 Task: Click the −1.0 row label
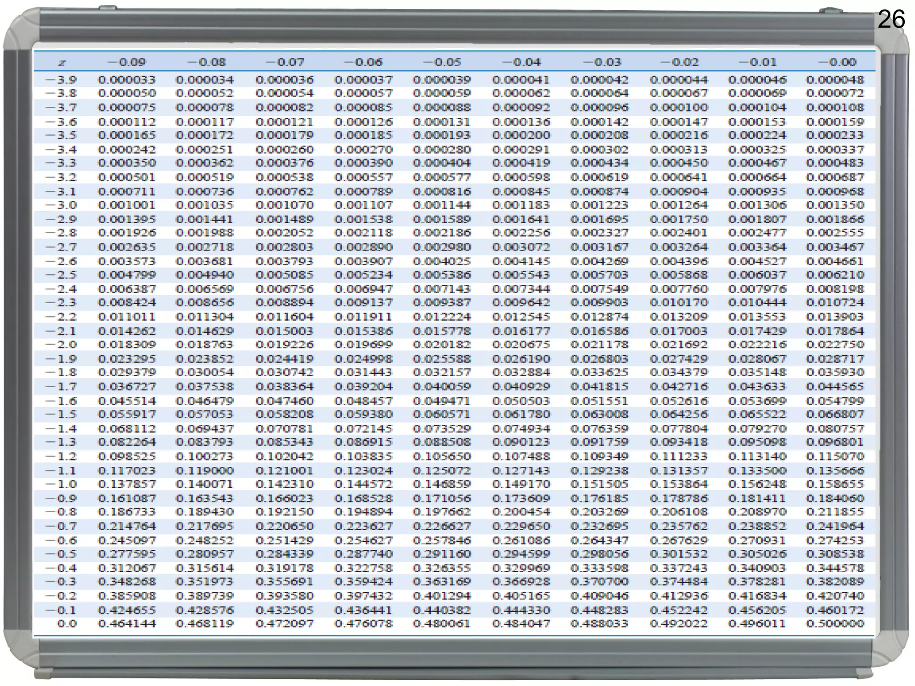click(61, 484)
